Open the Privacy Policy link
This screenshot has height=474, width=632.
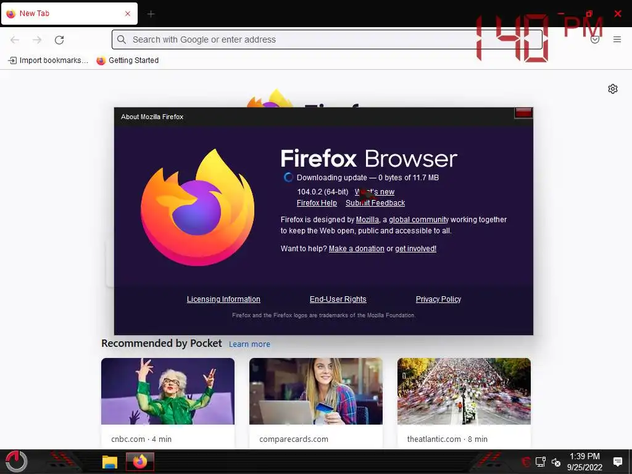(x=439, y=299)
